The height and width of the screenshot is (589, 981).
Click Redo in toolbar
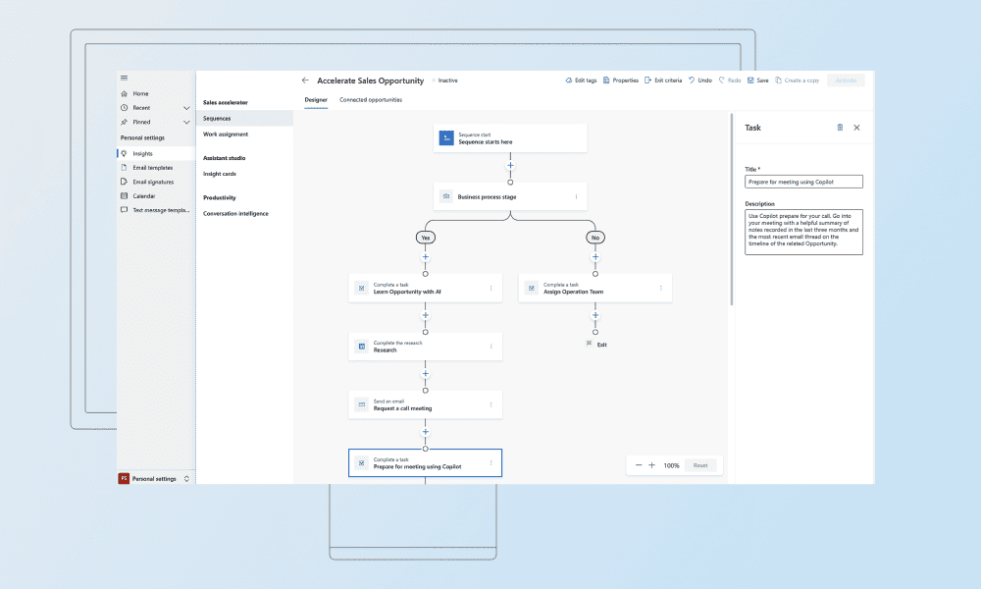coord(730,80)
